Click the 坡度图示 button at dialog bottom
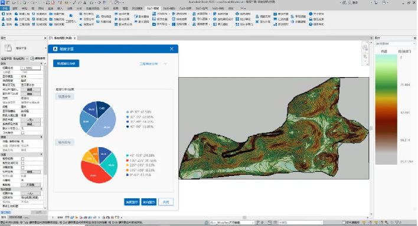This screenshot has width=418, height=226. 132,202
